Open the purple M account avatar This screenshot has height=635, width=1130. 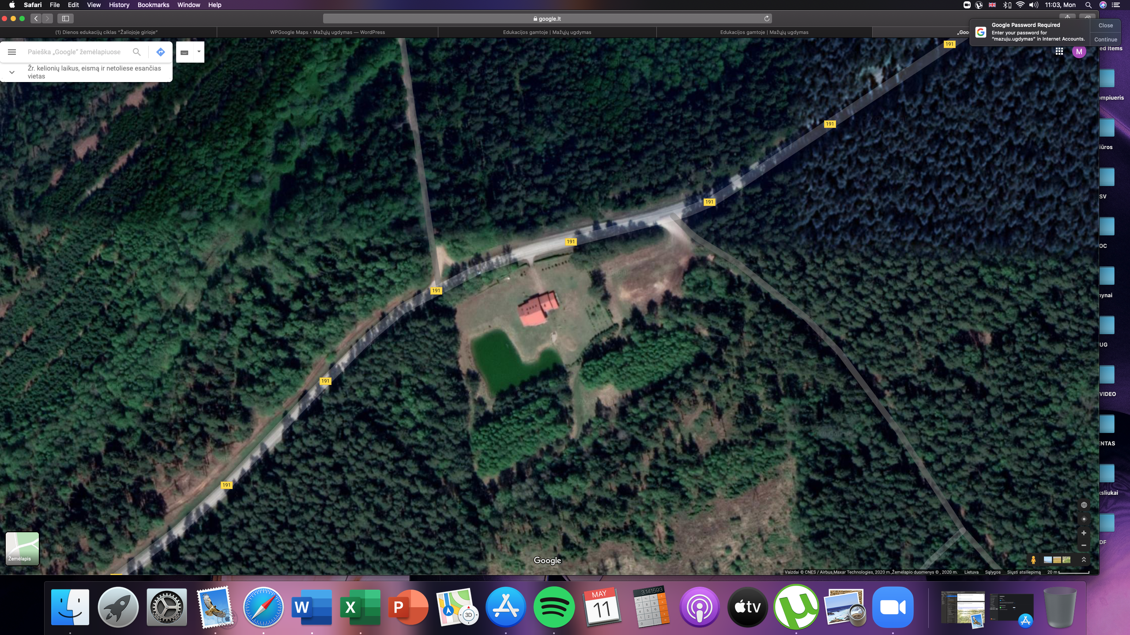tap(1079, 52)
